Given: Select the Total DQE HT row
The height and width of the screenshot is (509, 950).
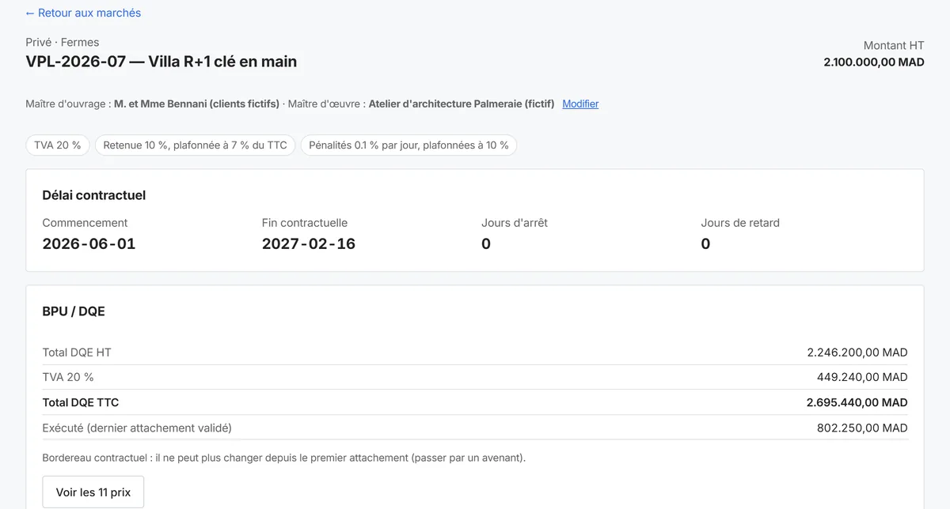Looking at the screenshot, I should pyautogui.click(x=475, y=353).
